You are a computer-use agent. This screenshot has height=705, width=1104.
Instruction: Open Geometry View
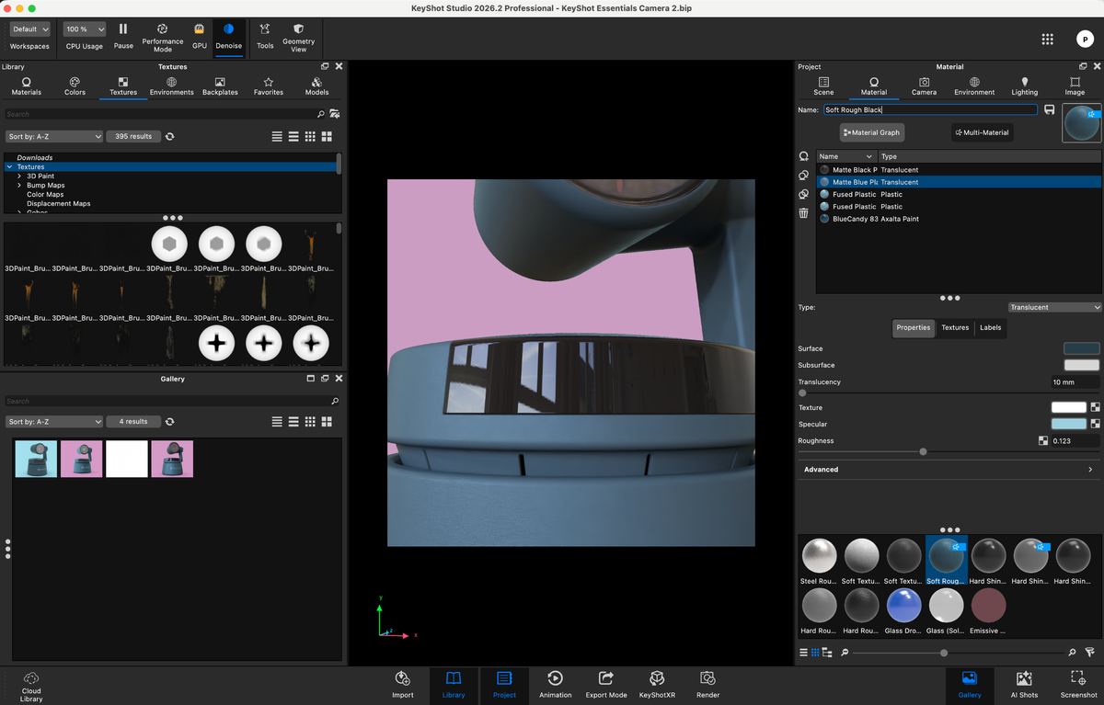coord(299,38)
